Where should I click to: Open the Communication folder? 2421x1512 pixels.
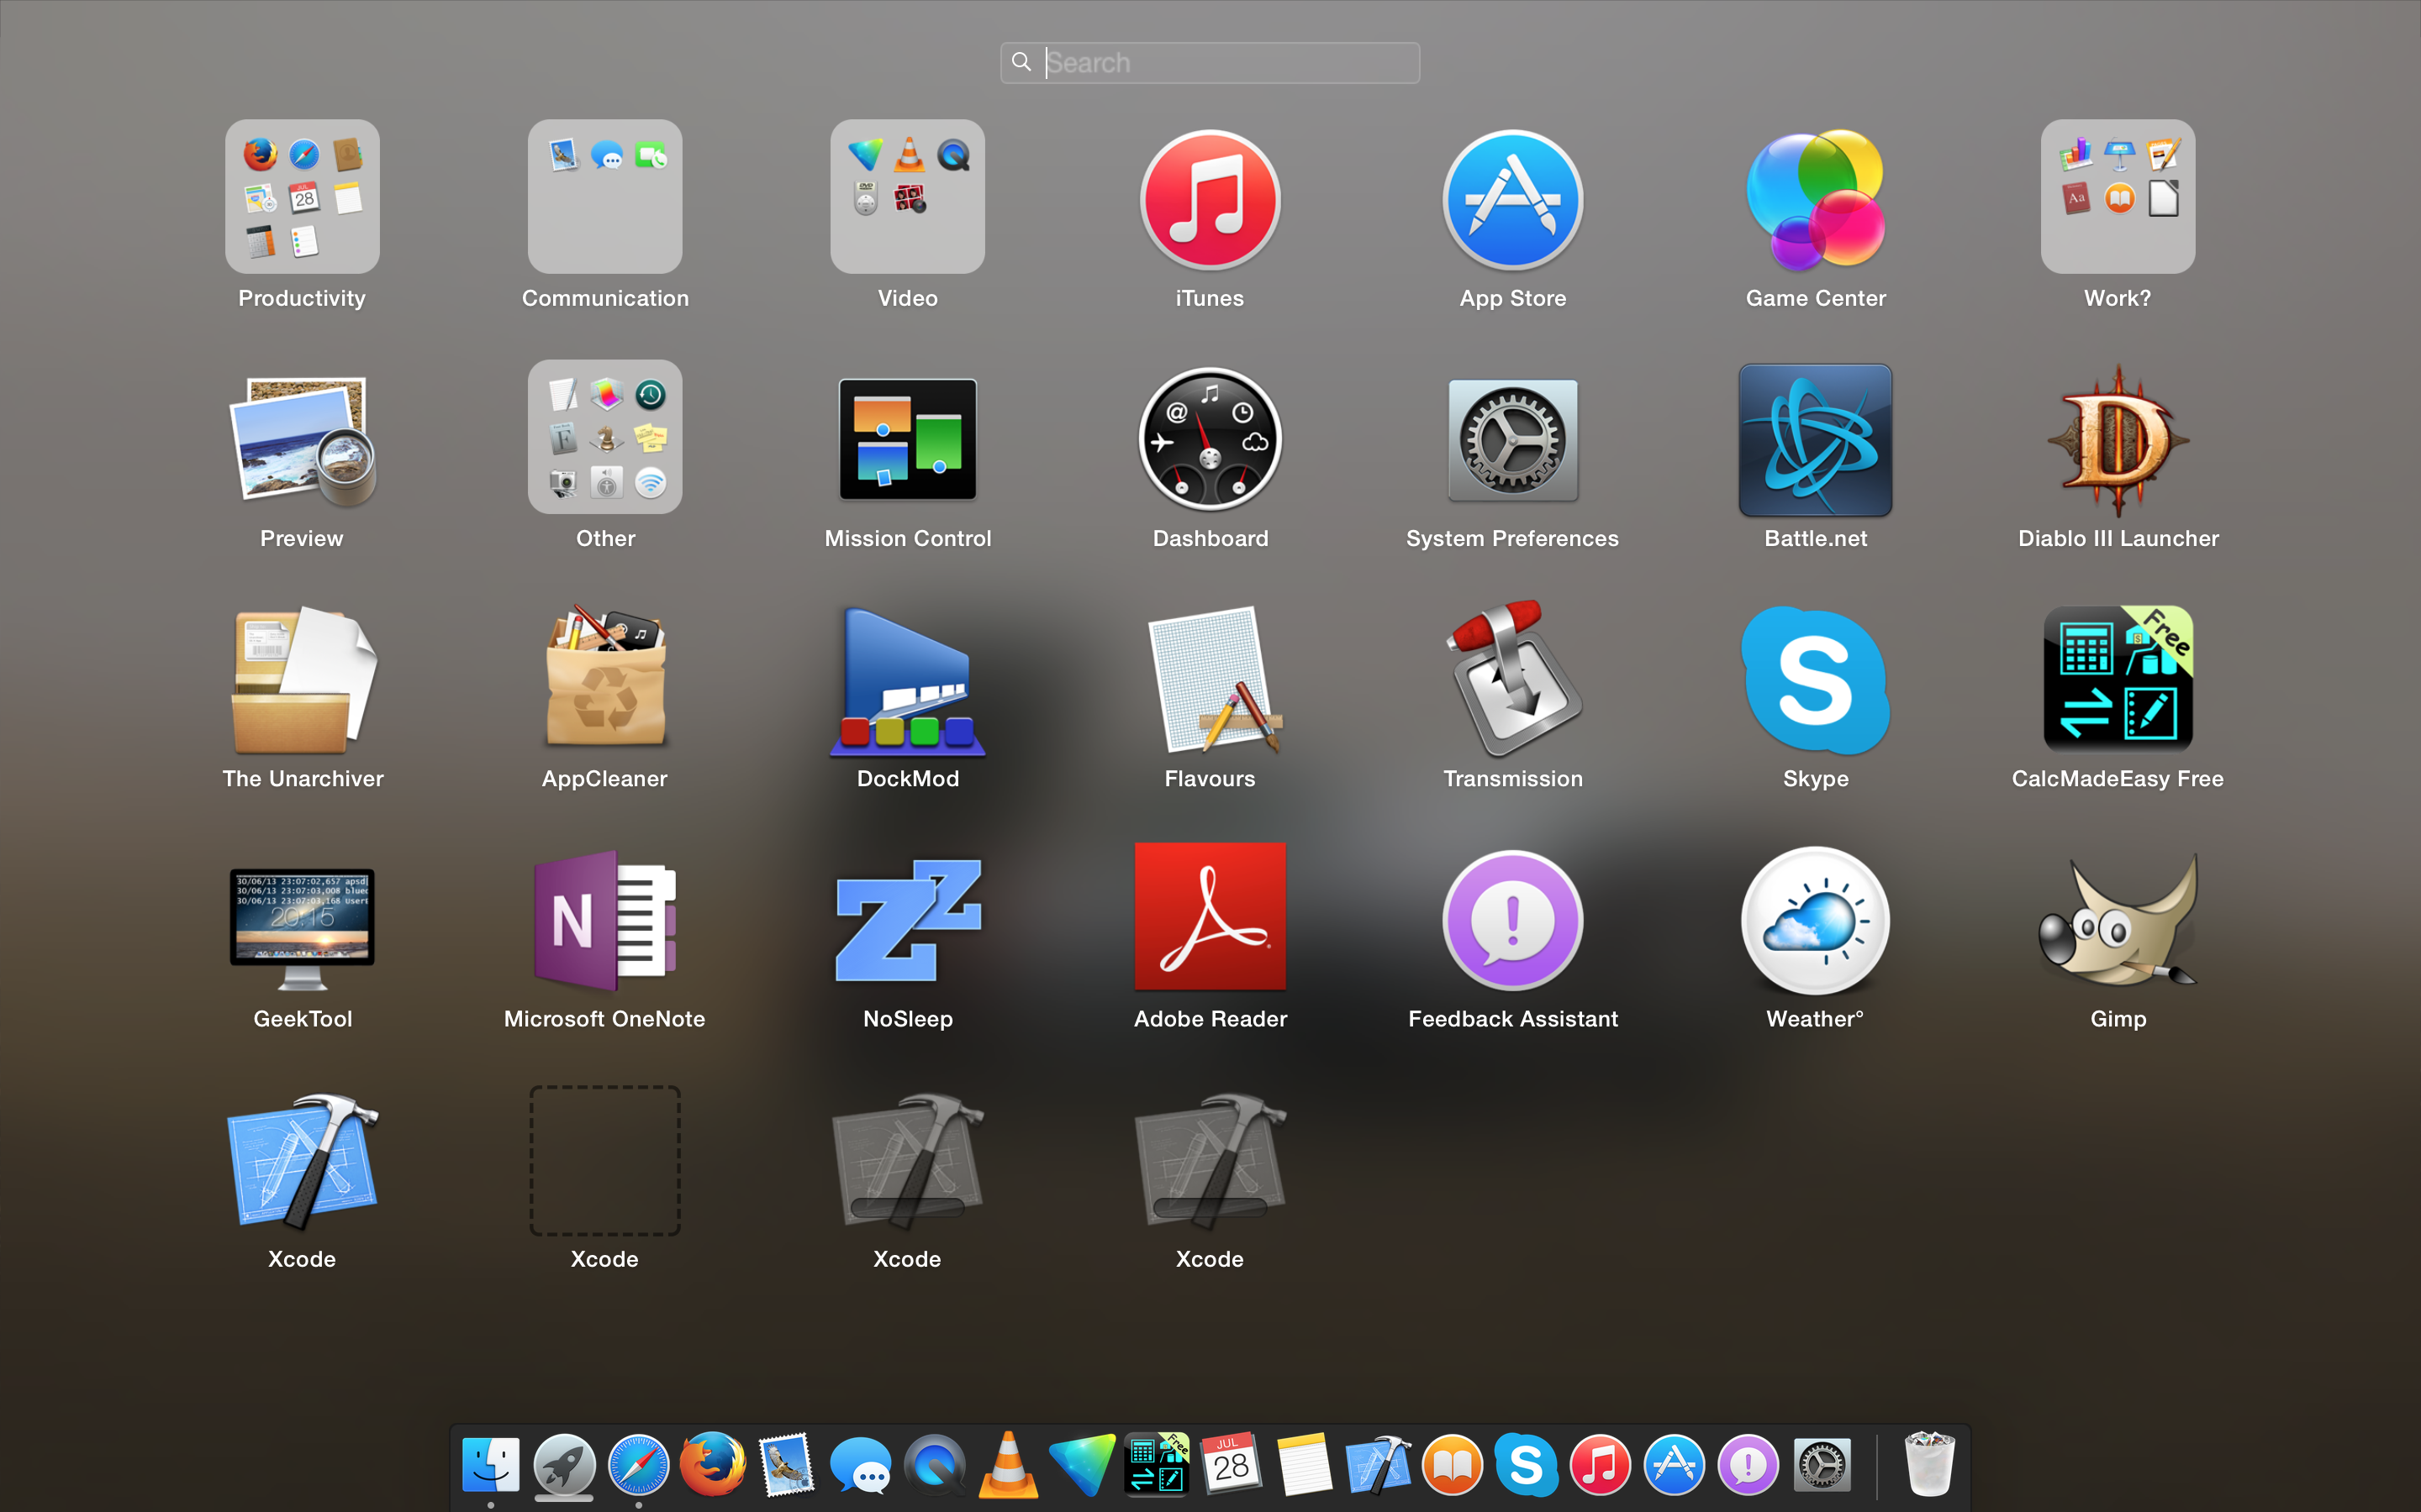click(605, 197)
